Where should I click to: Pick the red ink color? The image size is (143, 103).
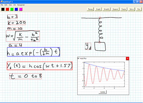(7, 9)
